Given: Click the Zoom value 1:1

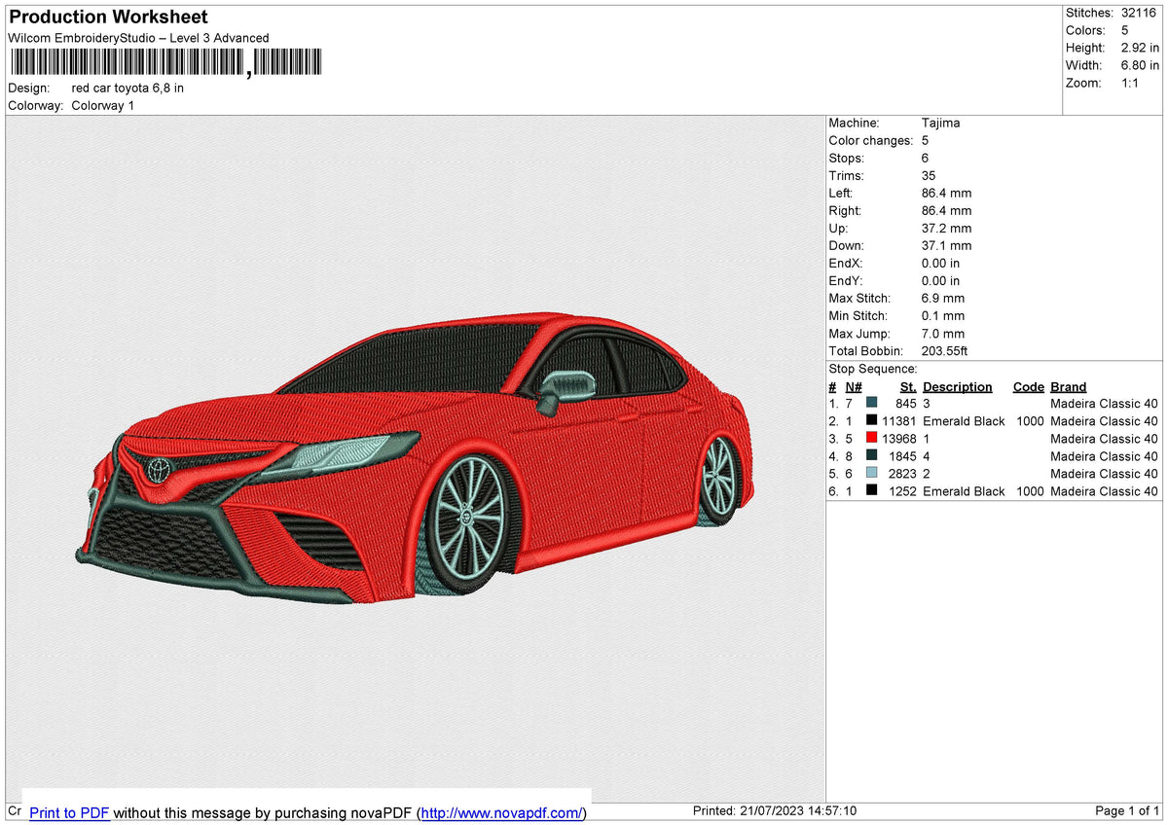Looking at the screenshot, I should coord(1130,83).
